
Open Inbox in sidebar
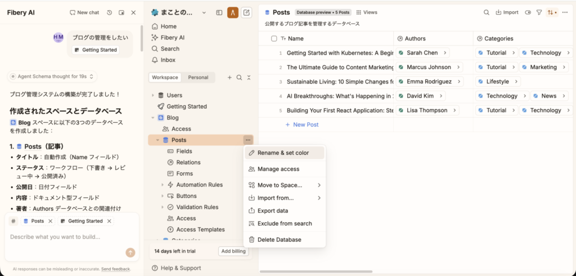(x=201, y=60)
